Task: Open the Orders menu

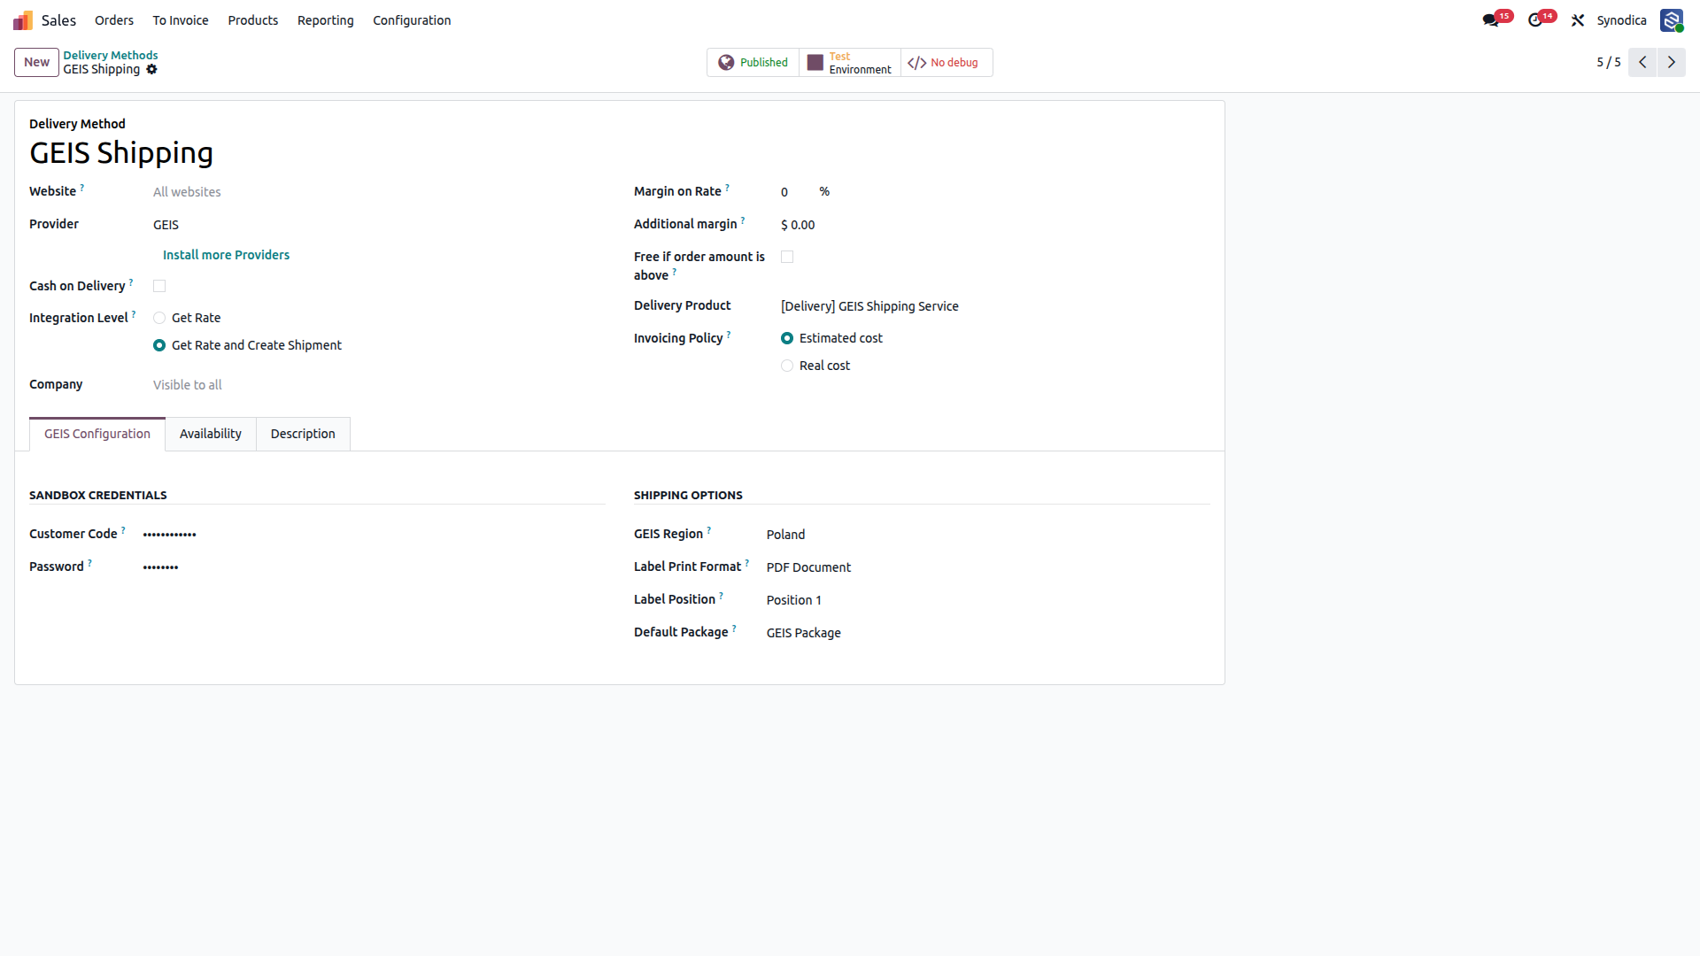Action: coord(114,20)
